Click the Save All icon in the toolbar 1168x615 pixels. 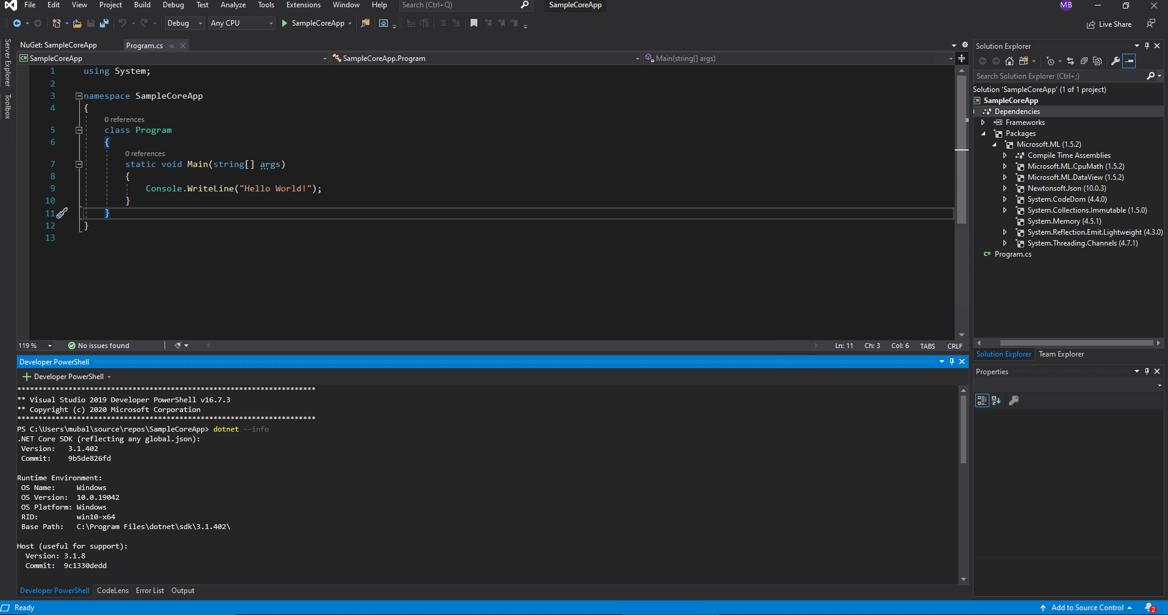[104, 23]
